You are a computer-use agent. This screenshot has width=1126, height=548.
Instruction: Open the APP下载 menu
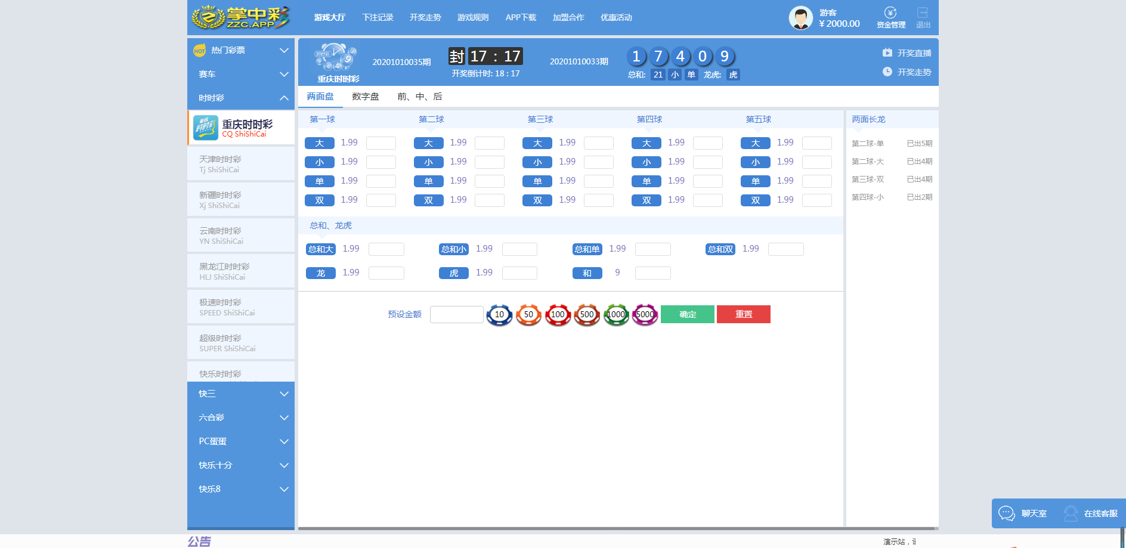pyautogui.click(x=521, y=17)
